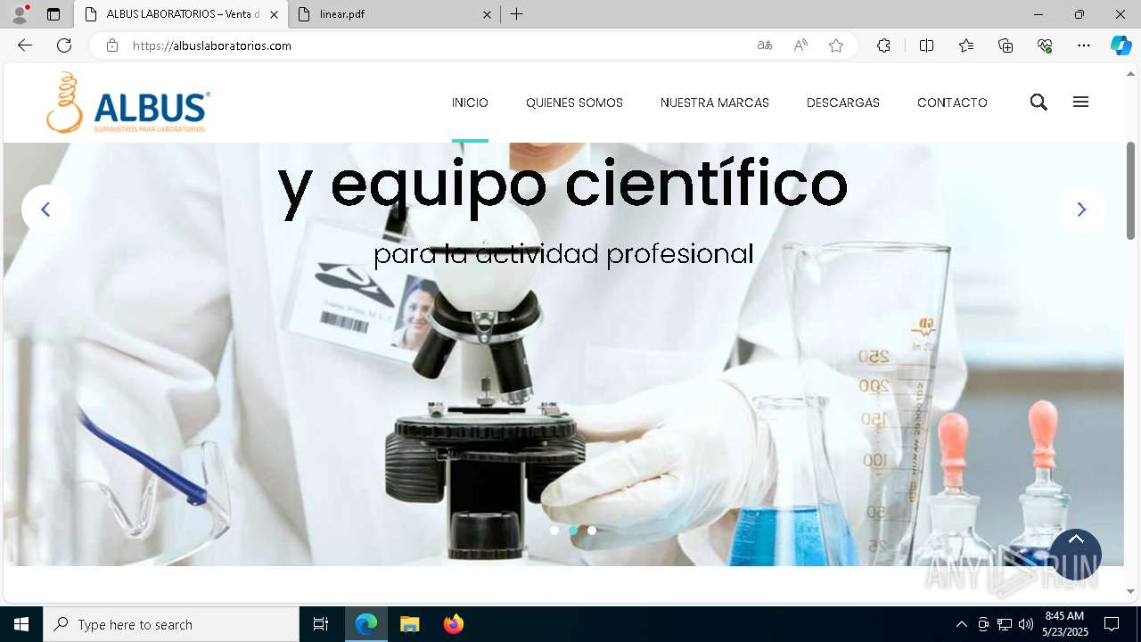1141x642 pixels.
Task: Go back using browser back arrow
Action: point(25,45)
